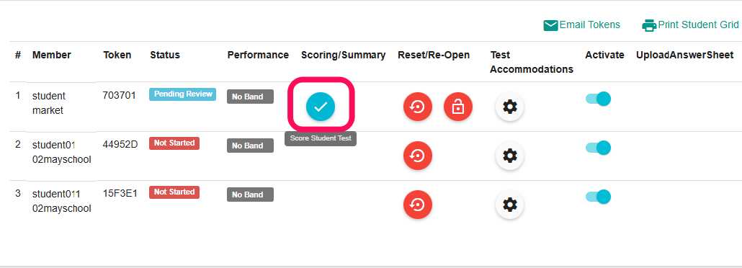Image resolution: width=742 pixels, height=268 pixels.
Task: Click the printer icon for Print Student Grid
Action: tap(649, 25)
